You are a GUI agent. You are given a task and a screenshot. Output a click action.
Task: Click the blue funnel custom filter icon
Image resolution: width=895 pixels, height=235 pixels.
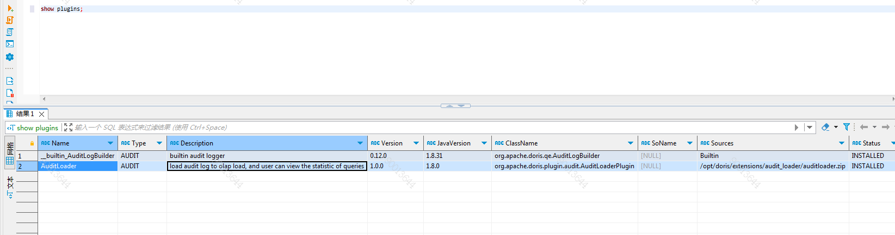pos(847,127)
